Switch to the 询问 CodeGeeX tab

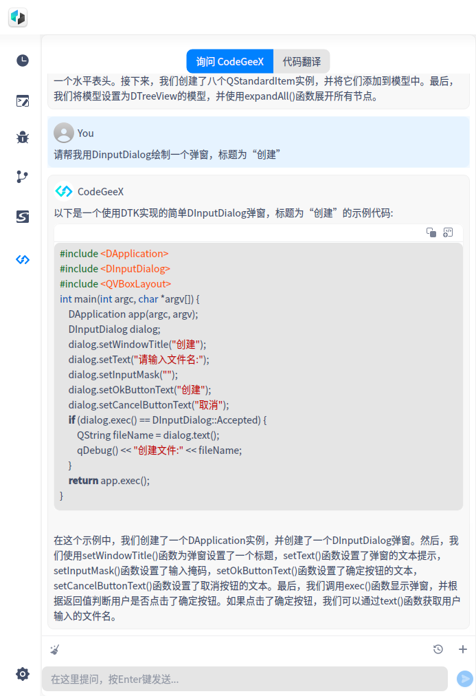coord(229,61)
